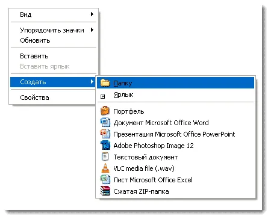Click the arrow next to Создать
The image size is (271, 219).
92,82
